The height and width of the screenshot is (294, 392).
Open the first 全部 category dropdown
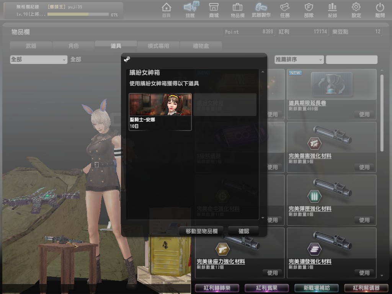click(x=39, y=59)
